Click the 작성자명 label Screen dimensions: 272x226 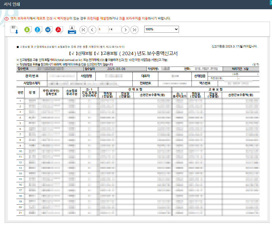pos(153,69)
